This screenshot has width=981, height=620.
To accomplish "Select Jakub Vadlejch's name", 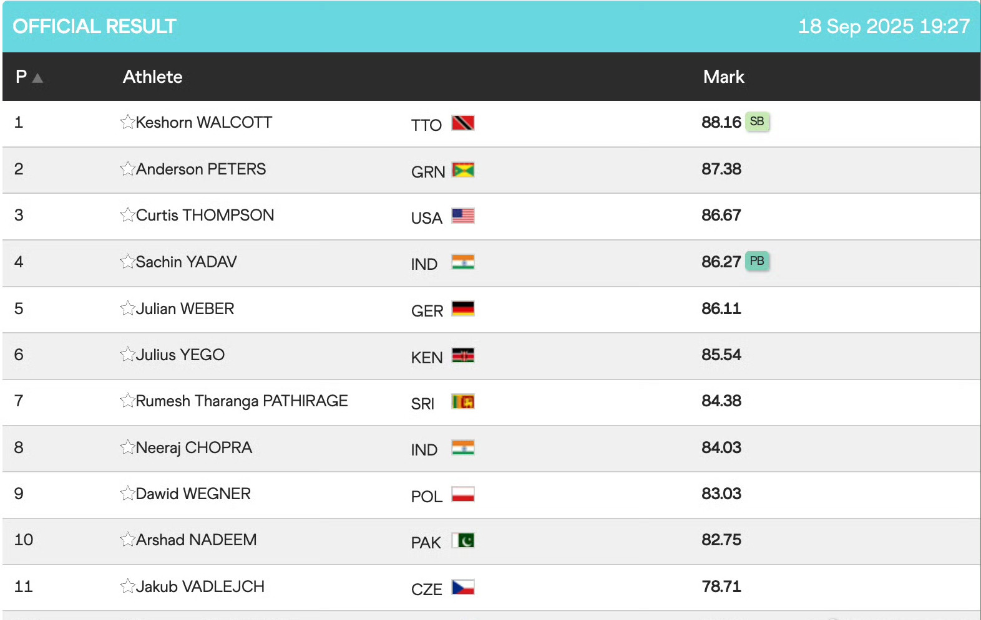I will click(200, 587).
